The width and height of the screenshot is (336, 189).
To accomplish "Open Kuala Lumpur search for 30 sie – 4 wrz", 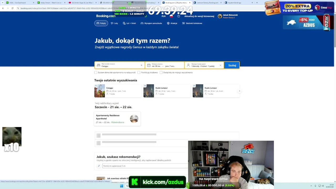I will click(x=216, y=91).
